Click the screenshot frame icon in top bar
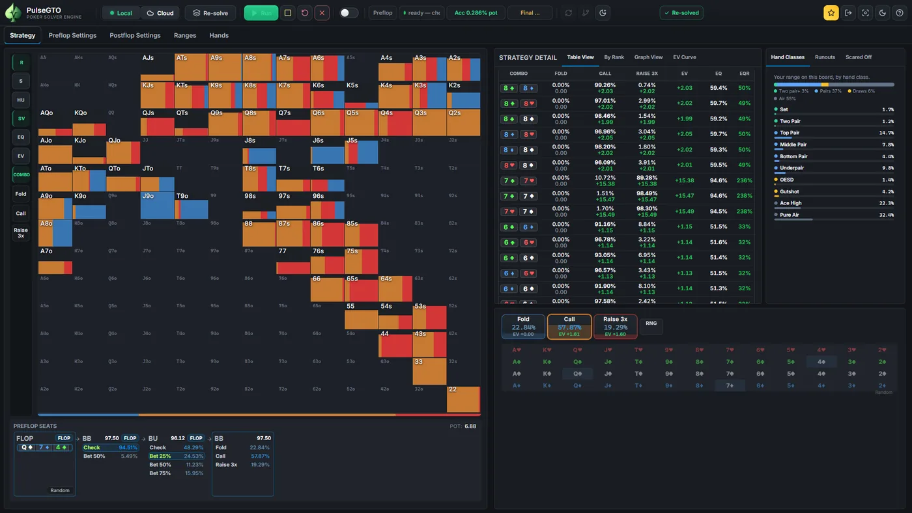 click(x=865, y=13)
